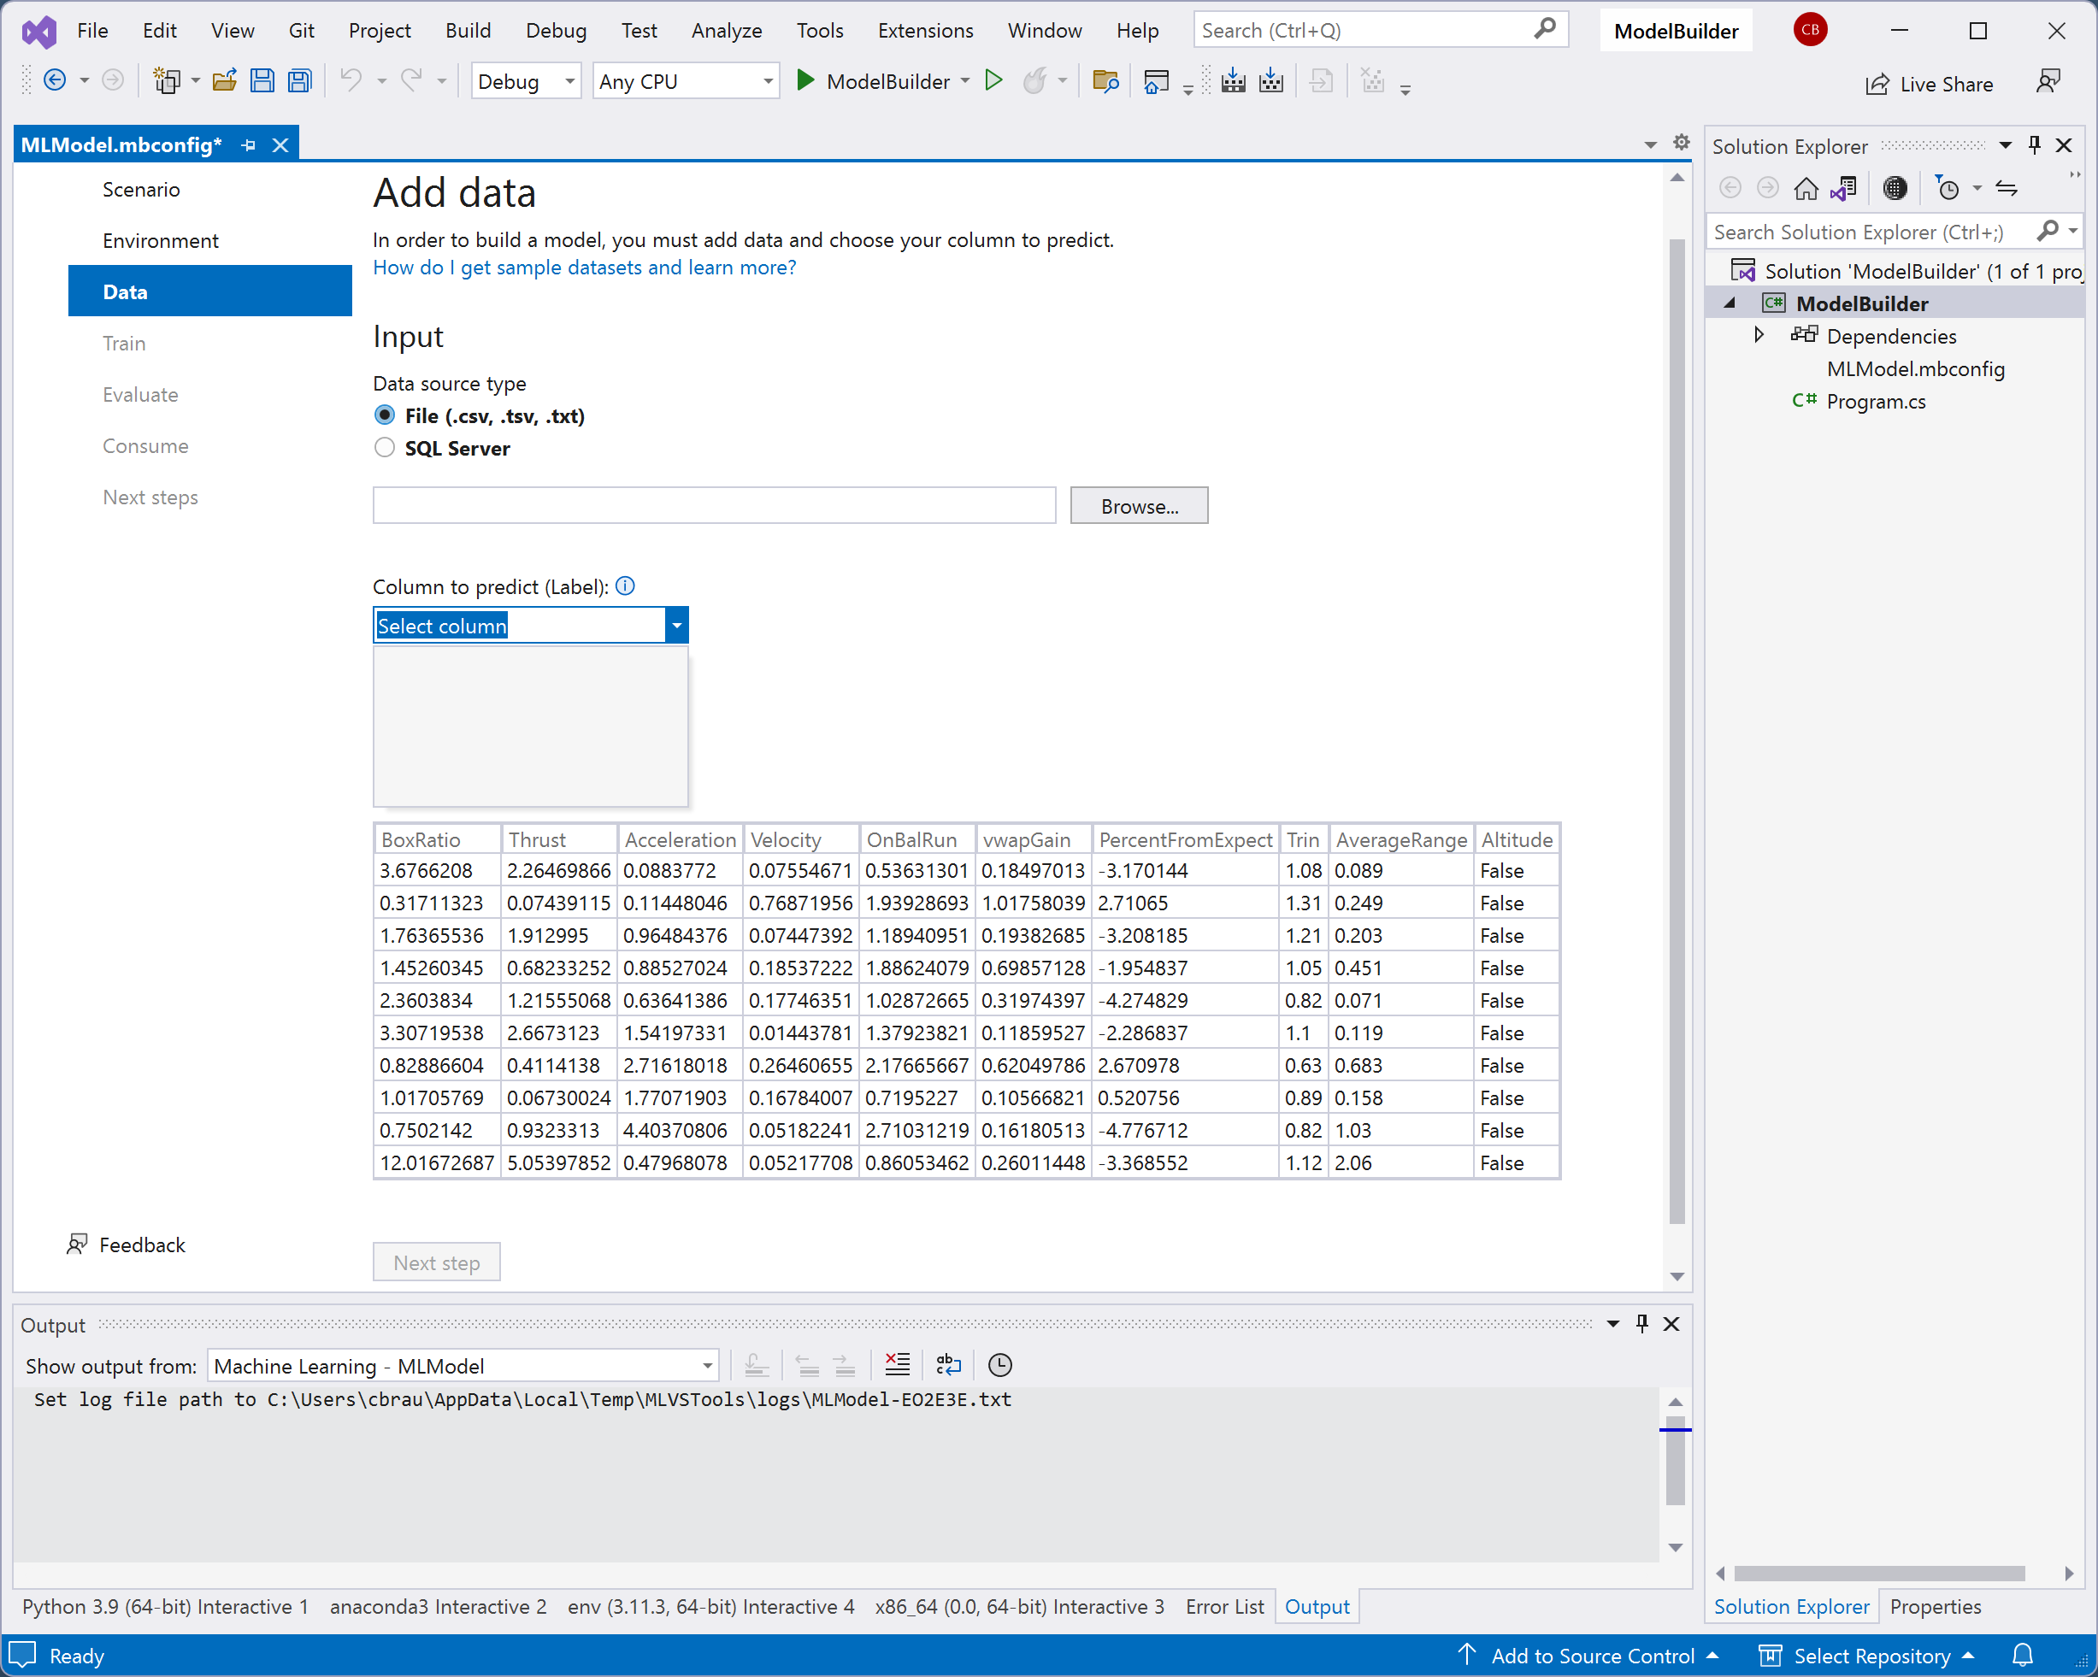Select the File data source radio button
Screen dimensions: 2098x1677
click(x=386, y=416)
